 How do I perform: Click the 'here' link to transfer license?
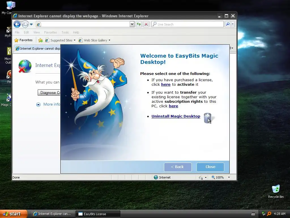(173, 106)
